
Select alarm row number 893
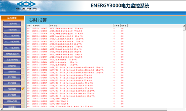(x=28, y=28)
